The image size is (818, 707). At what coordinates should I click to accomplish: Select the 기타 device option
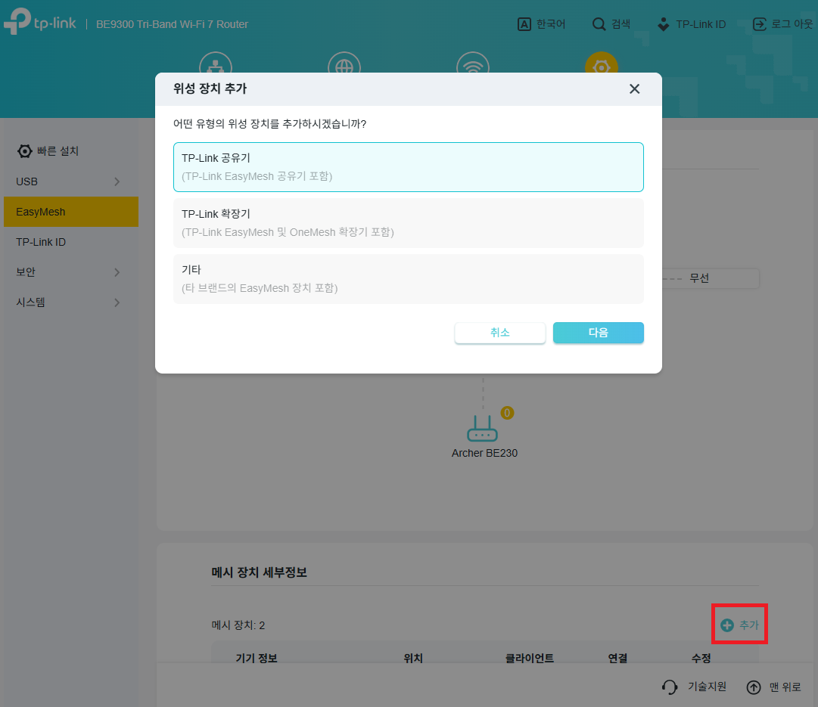[x=409, y=278]
